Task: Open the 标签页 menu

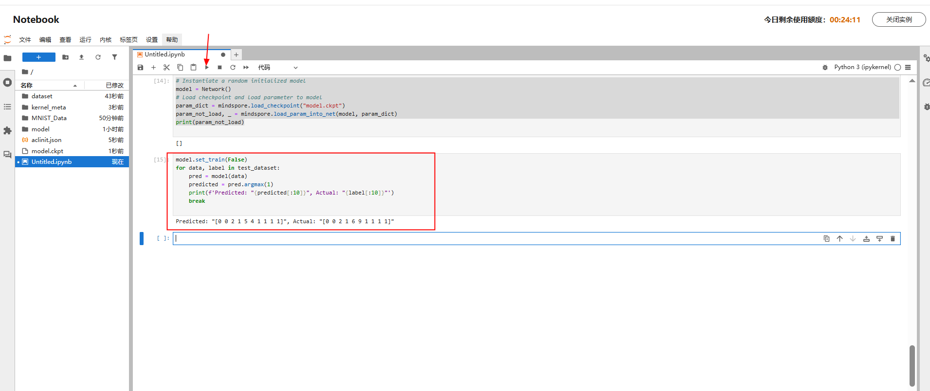Action: (128, 40)
